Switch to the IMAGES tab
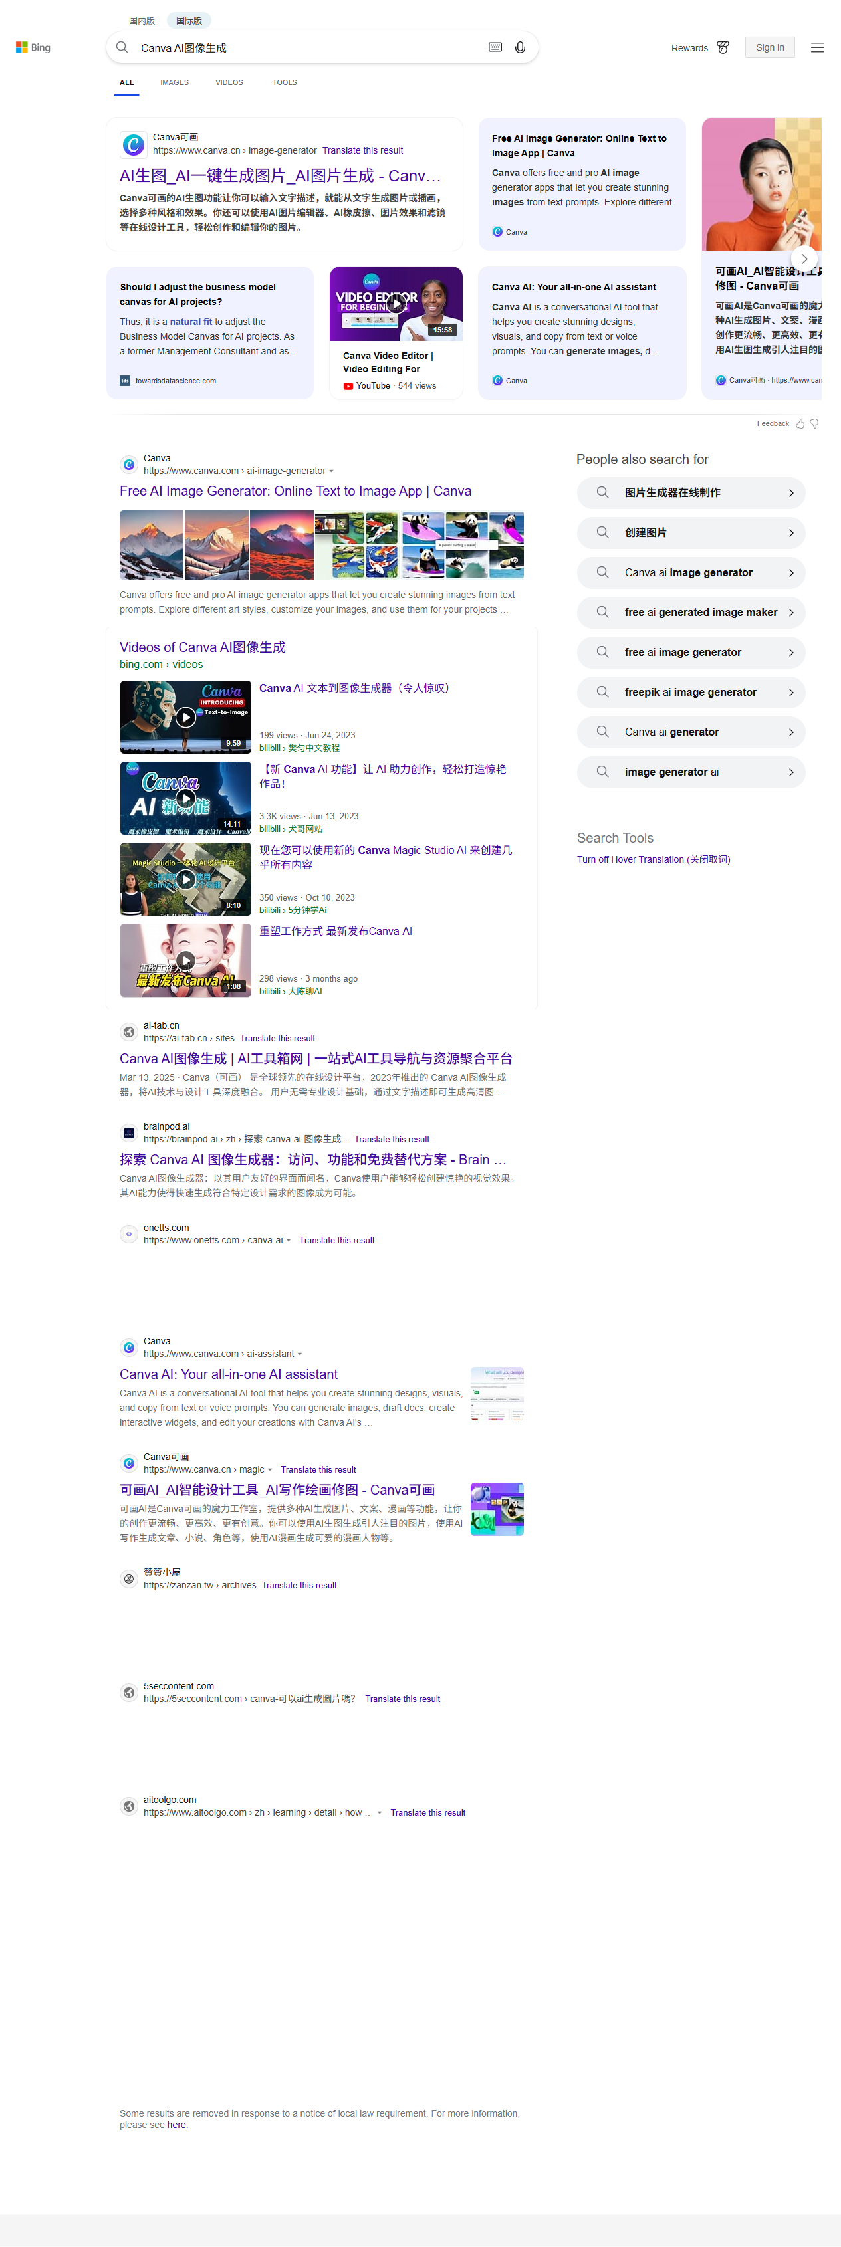This screenshot has height=2247, width=841. (x=174, y=83)
